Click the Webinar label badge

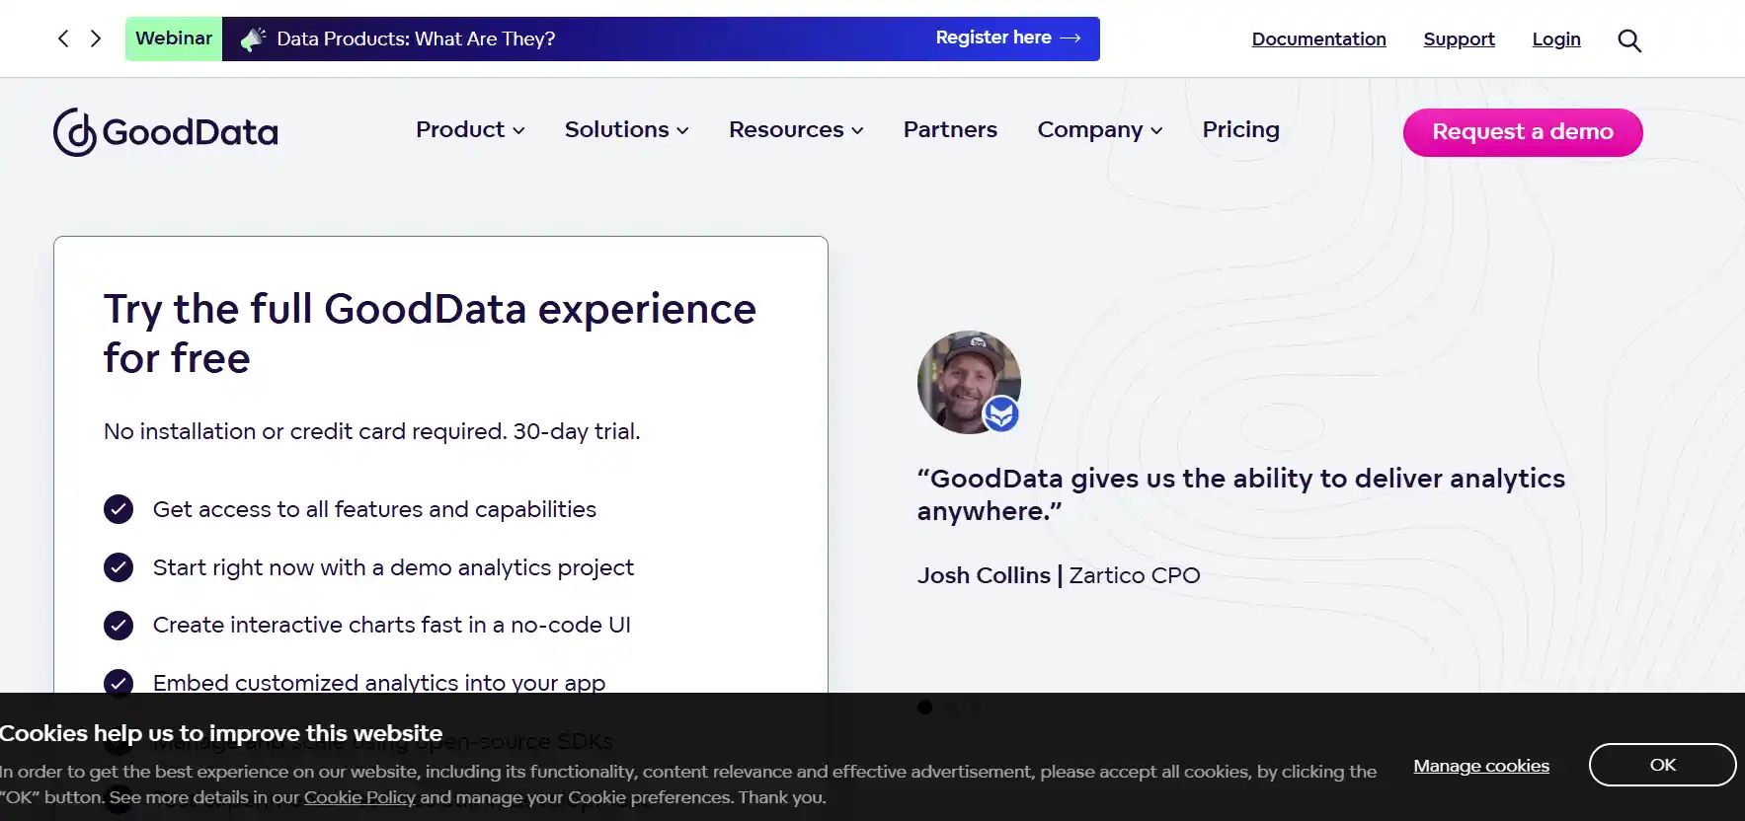pos(174,38)
